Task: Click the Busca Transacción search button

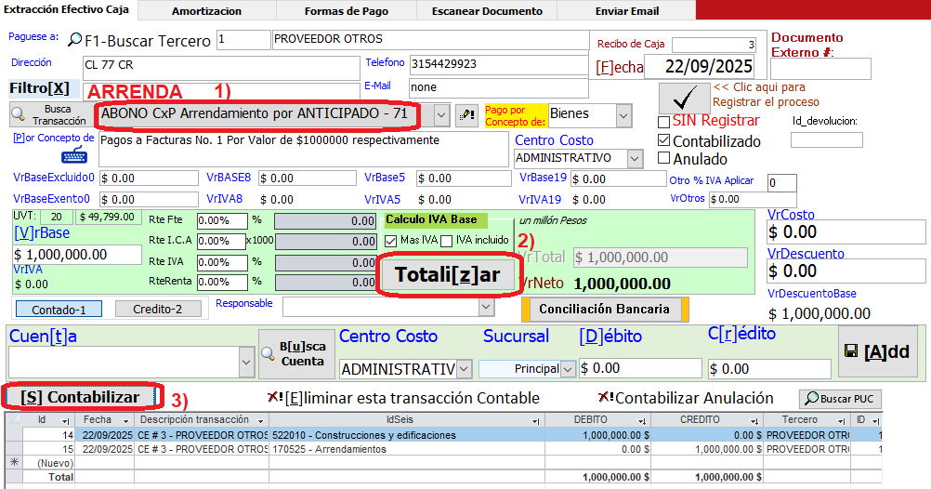Action: pos(49,115)
